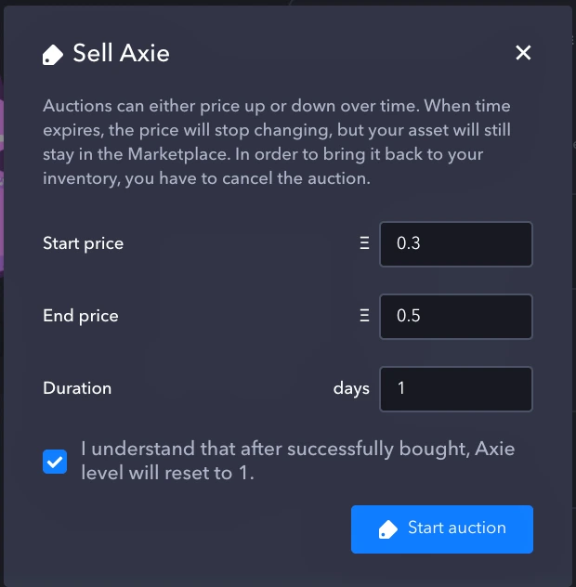Click the Duration label
The height and width of the screenshot is (587, 576).
pos(77,388)
